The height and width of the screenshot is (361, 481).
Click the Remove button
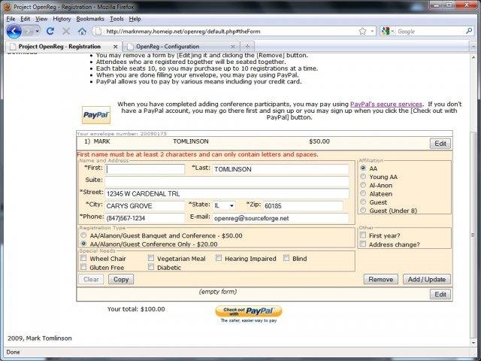pyautogui.click(x=381, y=279)
